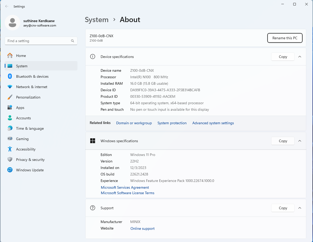
Task: Click the PC name Z100-0dB-CNX header
Action: click(101, 36)
